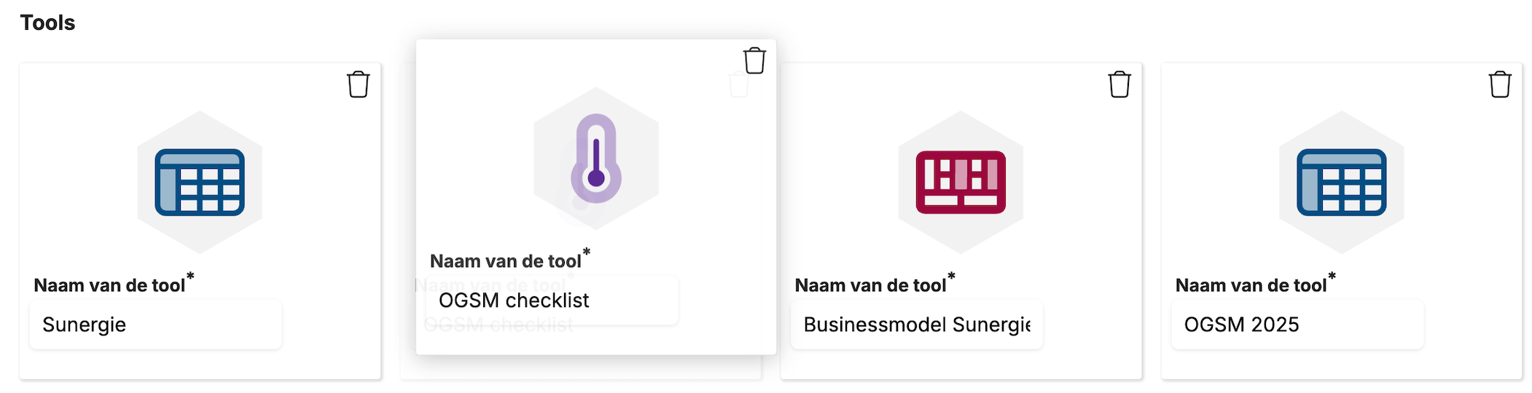Click trash icon on OGSM checklist card
Viewport: 1532px width, 393px height.
[754, 60]
